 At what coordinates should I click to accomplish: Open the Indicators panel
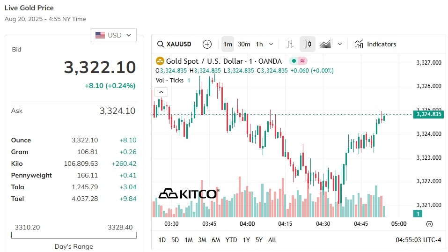coord(375,44)
